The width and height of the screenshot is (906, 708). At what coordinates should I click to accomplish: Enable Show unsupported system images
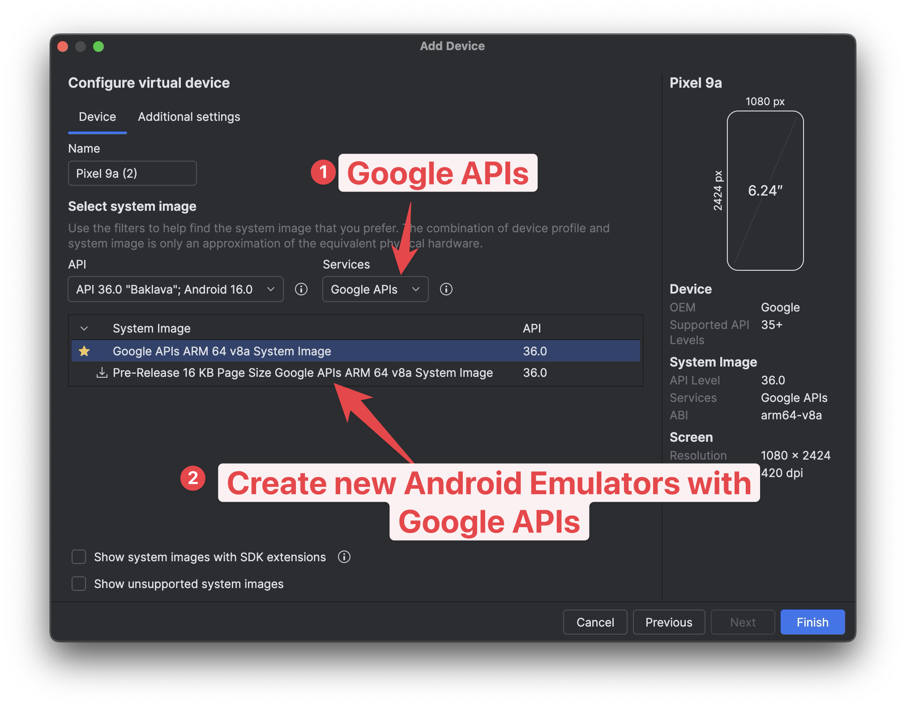79,584
